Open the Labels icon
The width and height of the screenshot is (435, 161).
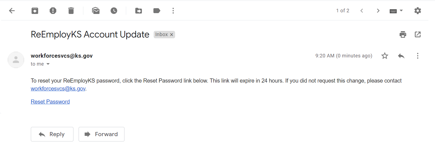point(157,11)
